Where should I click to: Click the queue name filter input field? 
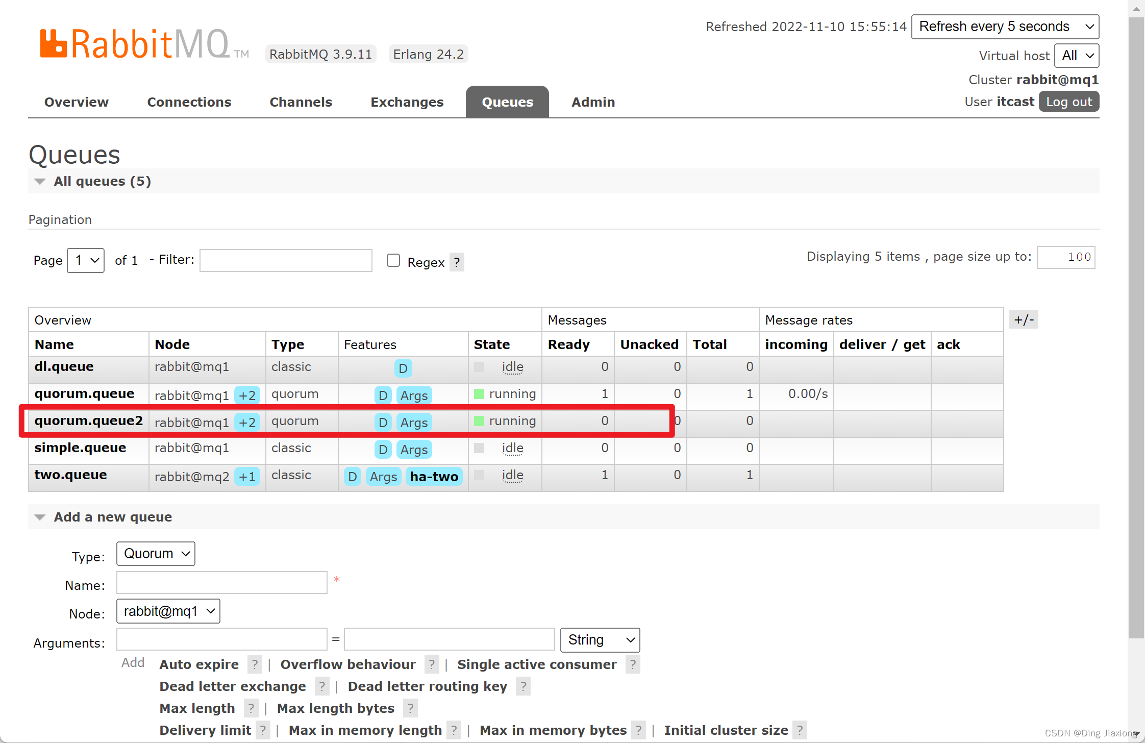click(x=286, y=261)
